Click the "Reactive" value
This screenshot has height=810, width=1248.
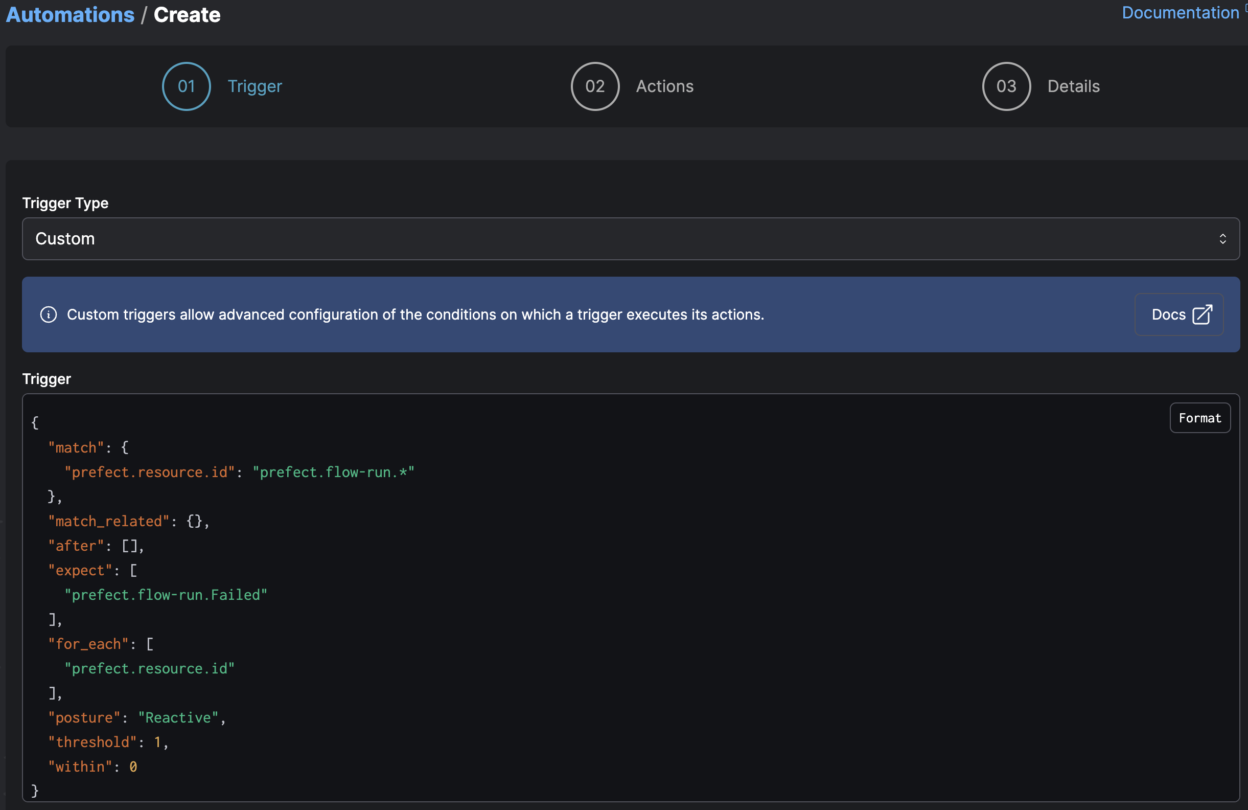[178, 717]
